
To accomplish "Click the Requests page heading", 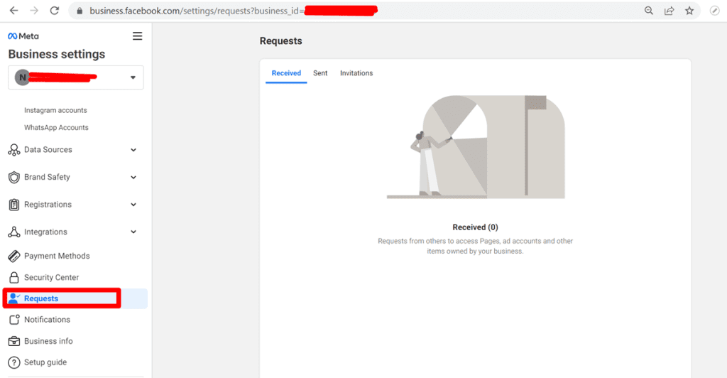I will tap(281, 40).
